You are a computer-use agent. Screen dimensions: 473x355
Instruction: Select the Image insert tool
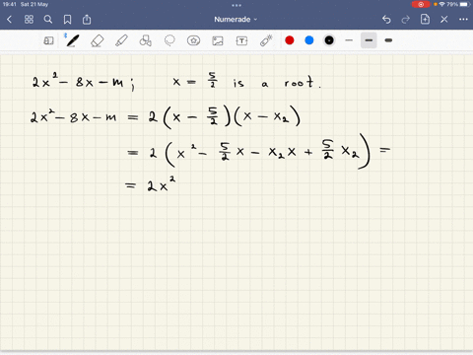click(218, 40)
